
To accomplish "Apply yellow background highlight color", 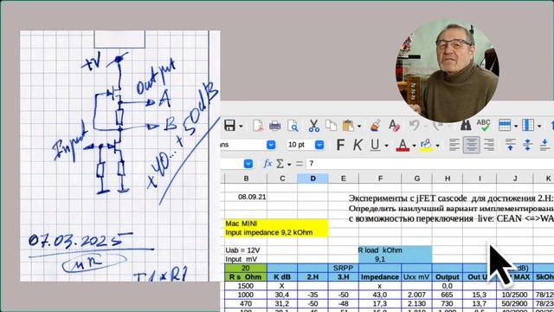I will pos(426,145).
